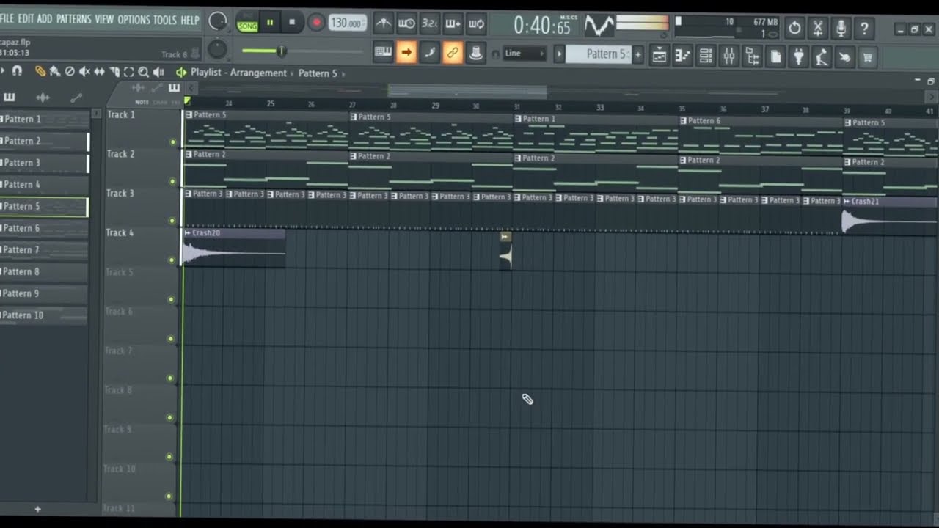Click the red record button

[x=315, y=23]
